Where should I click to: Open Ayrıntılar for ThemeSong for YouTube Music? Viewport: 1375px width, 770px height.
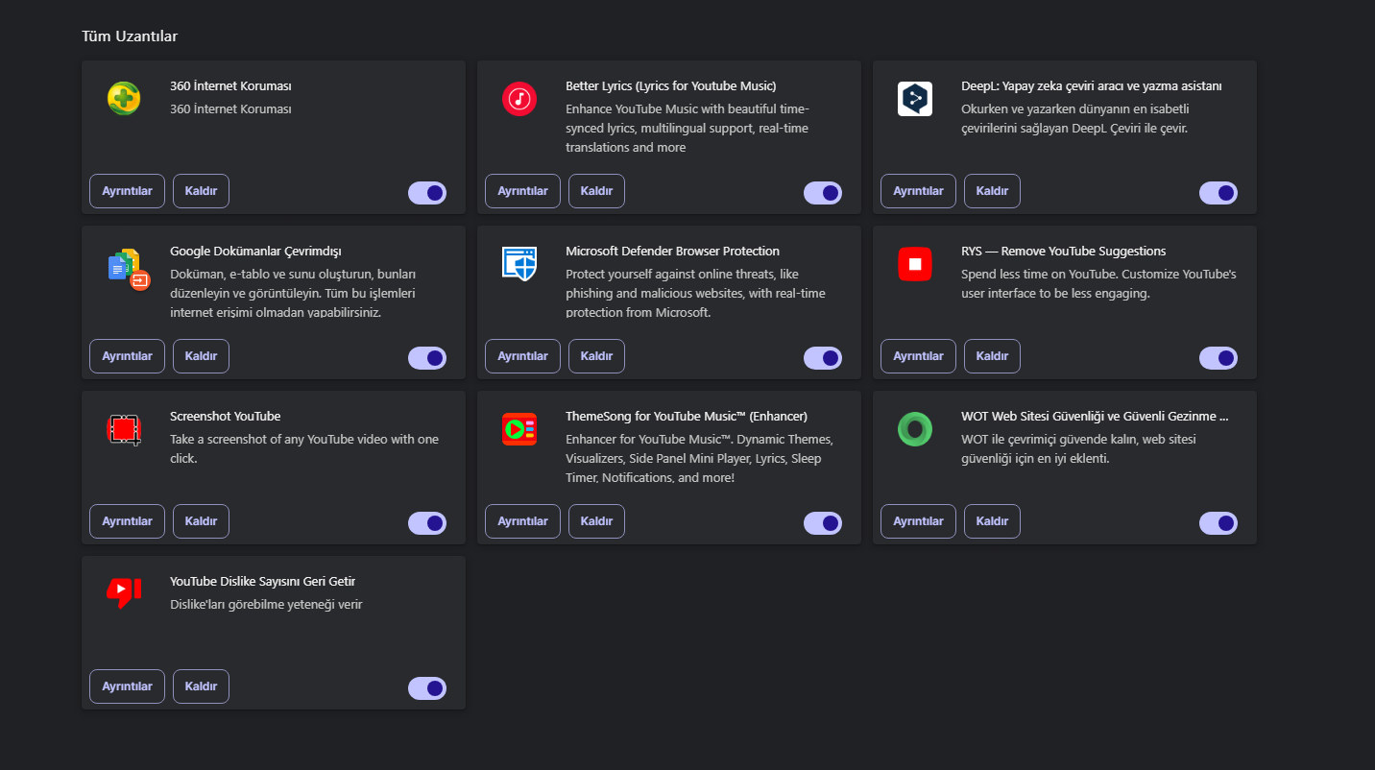pyautogui.click(x=523, y=521)
